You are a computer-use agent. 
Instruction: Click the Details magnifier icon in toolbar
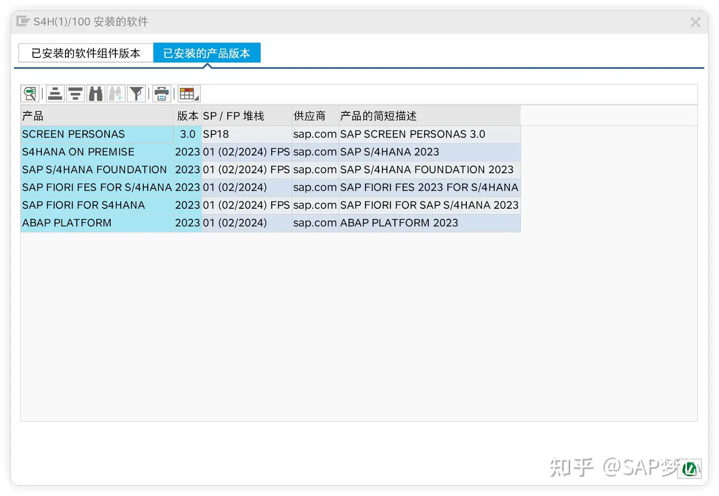click(30, 94)
